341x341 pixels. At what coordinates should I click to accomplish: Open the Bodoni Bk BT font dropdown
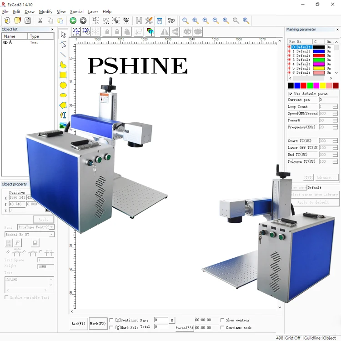coord(51,235)
